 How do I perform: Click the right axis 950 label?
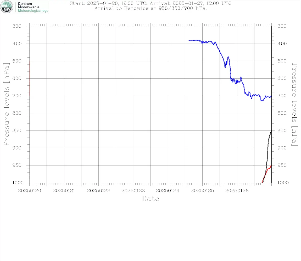[282, 165]
